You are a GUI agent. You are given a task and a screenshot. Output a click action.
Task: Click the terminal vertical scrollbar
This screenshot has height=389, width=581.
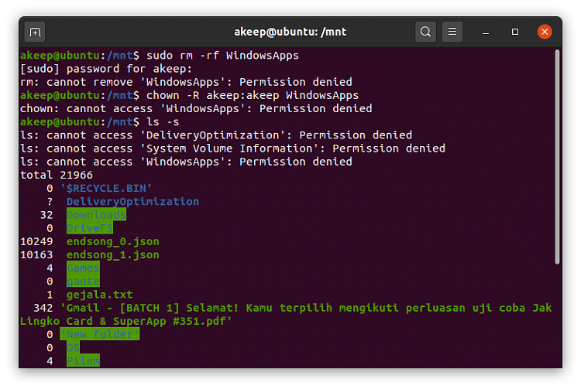tap(557, 157)
